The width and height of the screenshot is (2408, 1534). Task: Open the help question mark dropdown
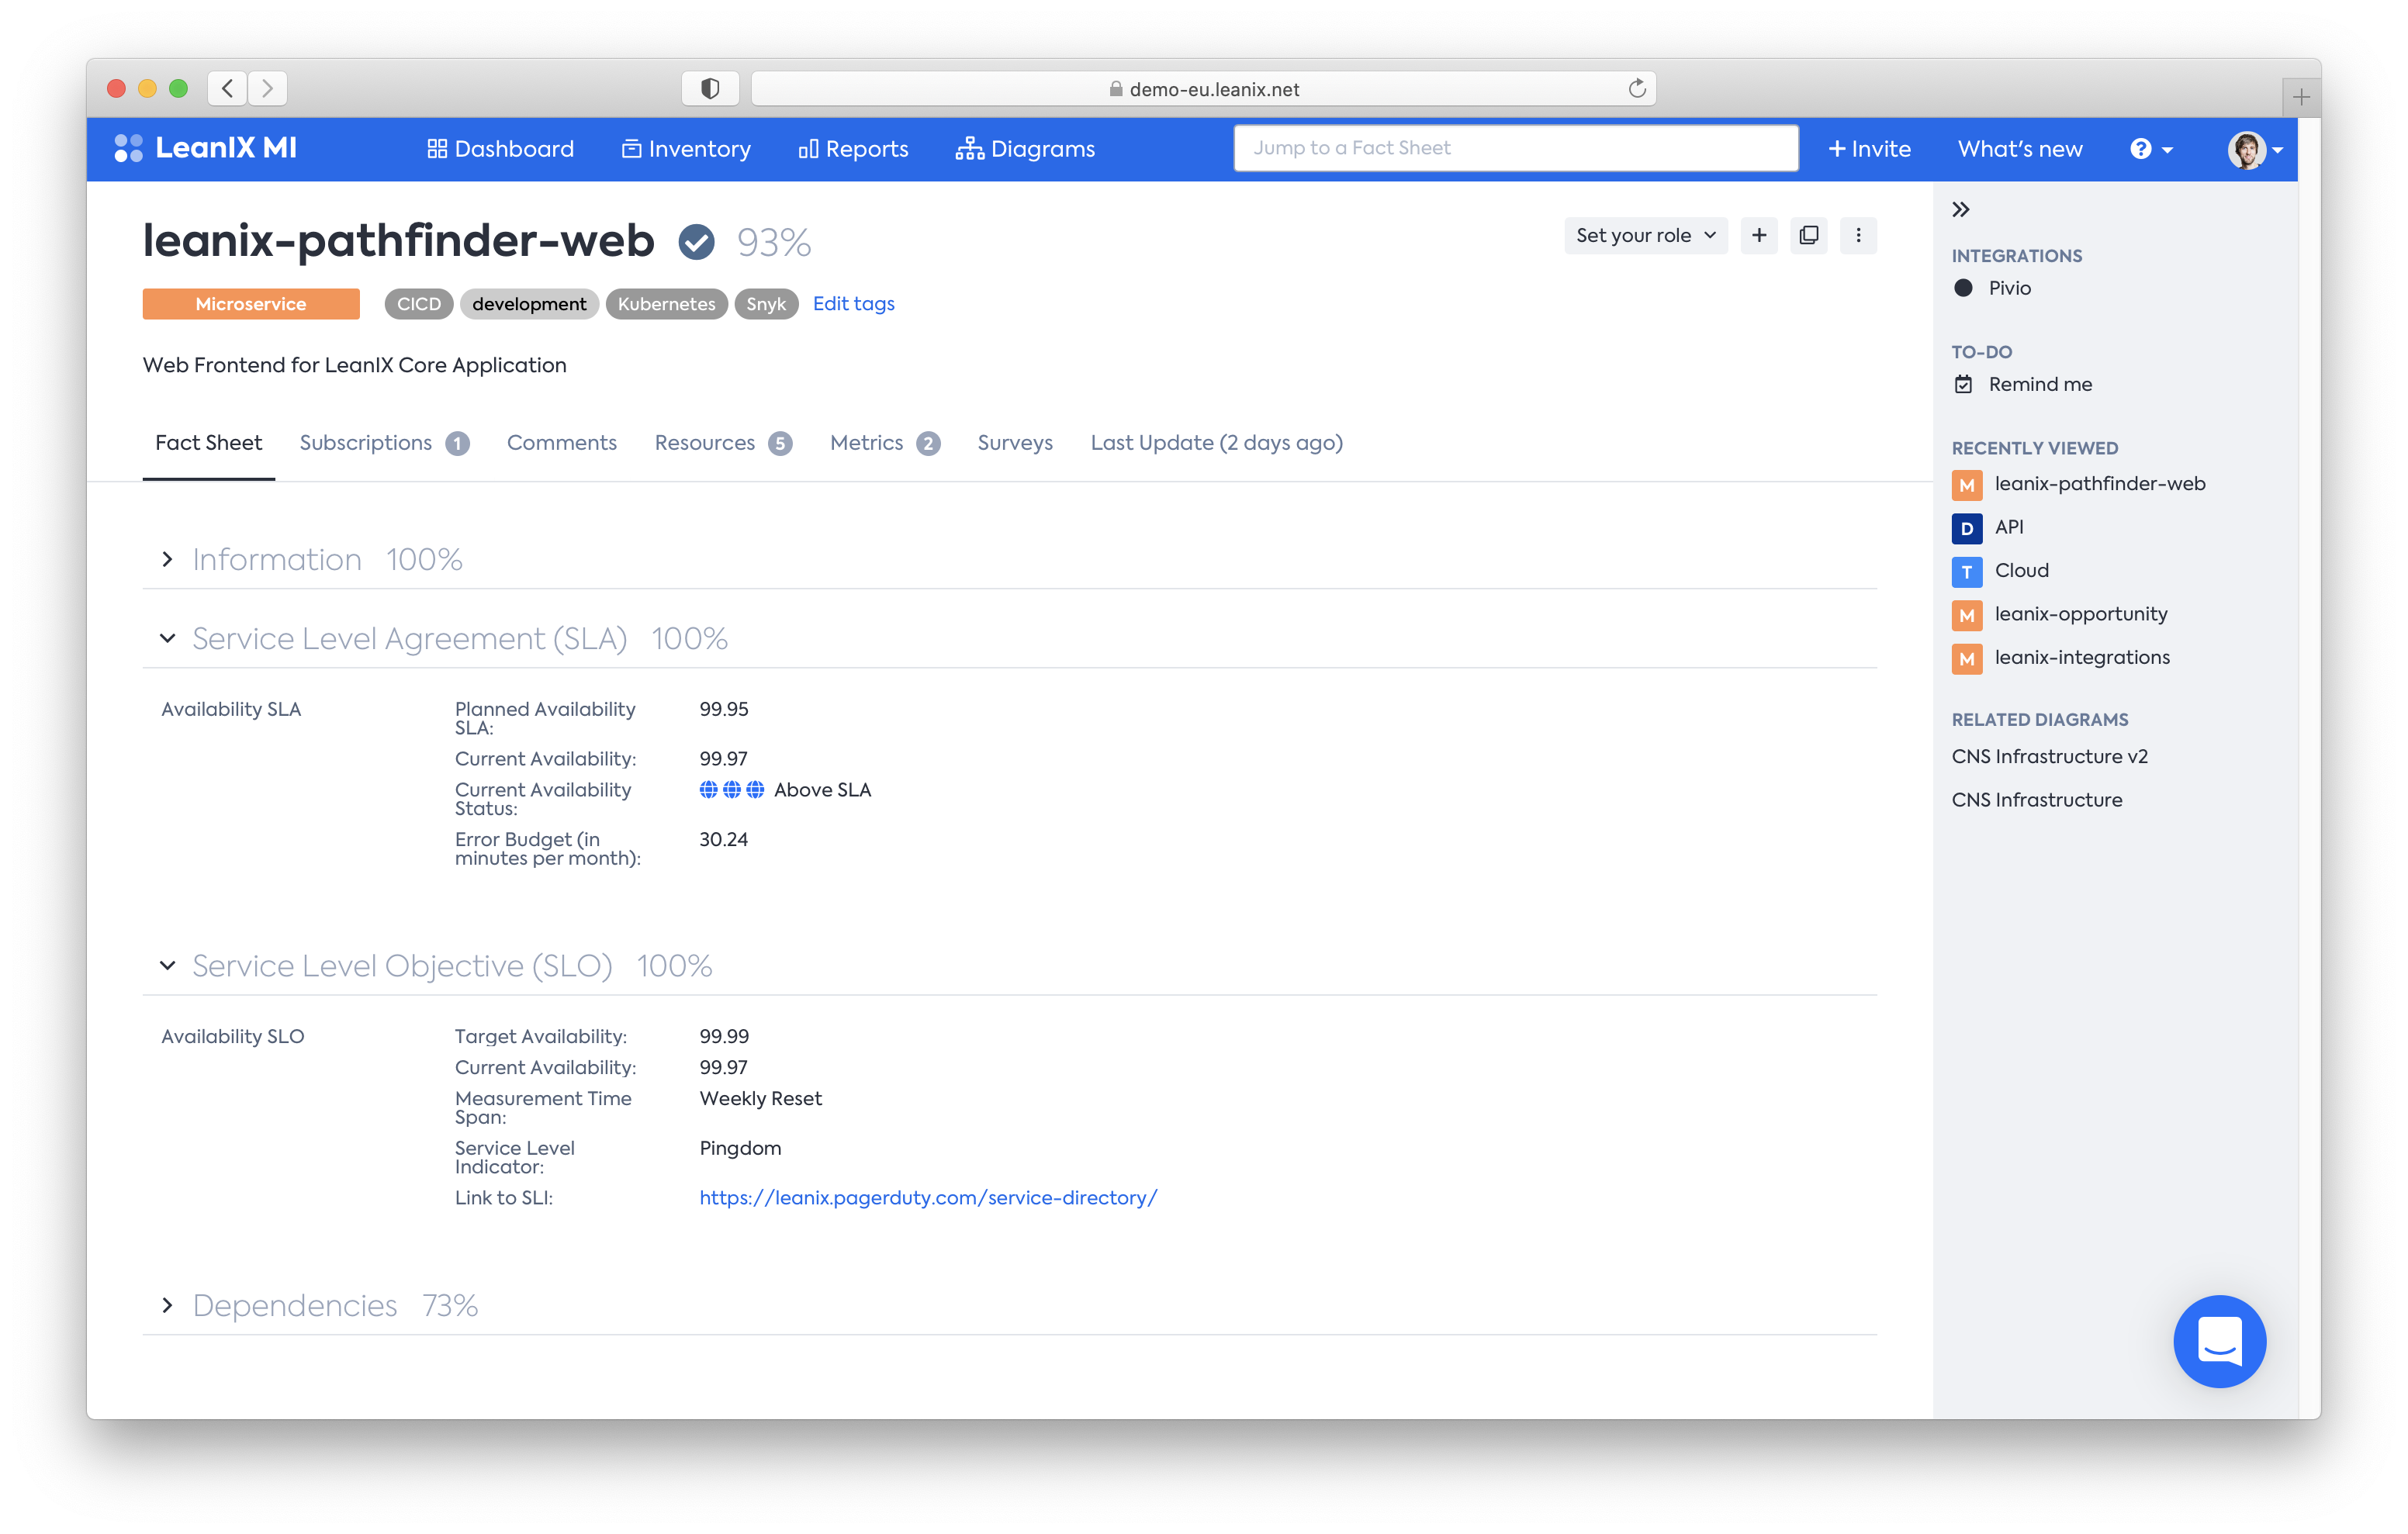[x=2151, y=149]
